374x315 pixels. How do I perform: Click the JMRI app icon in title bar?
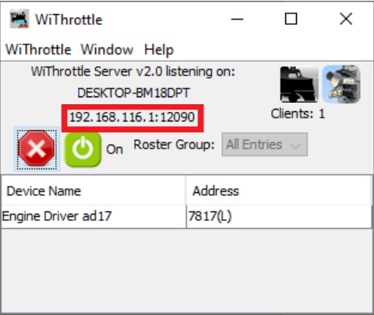point(19,19)
